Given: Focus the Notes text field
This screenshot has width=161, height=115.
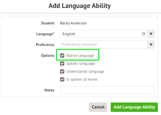Looking at the screenshot, I should (x=107, y=90).
